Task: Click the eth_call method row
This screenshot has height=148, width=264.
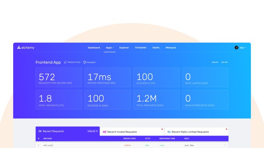Action: point(132,145)
